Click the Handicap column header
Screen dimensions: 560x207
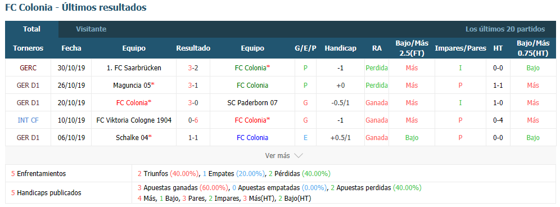click(x=340, y=48)
